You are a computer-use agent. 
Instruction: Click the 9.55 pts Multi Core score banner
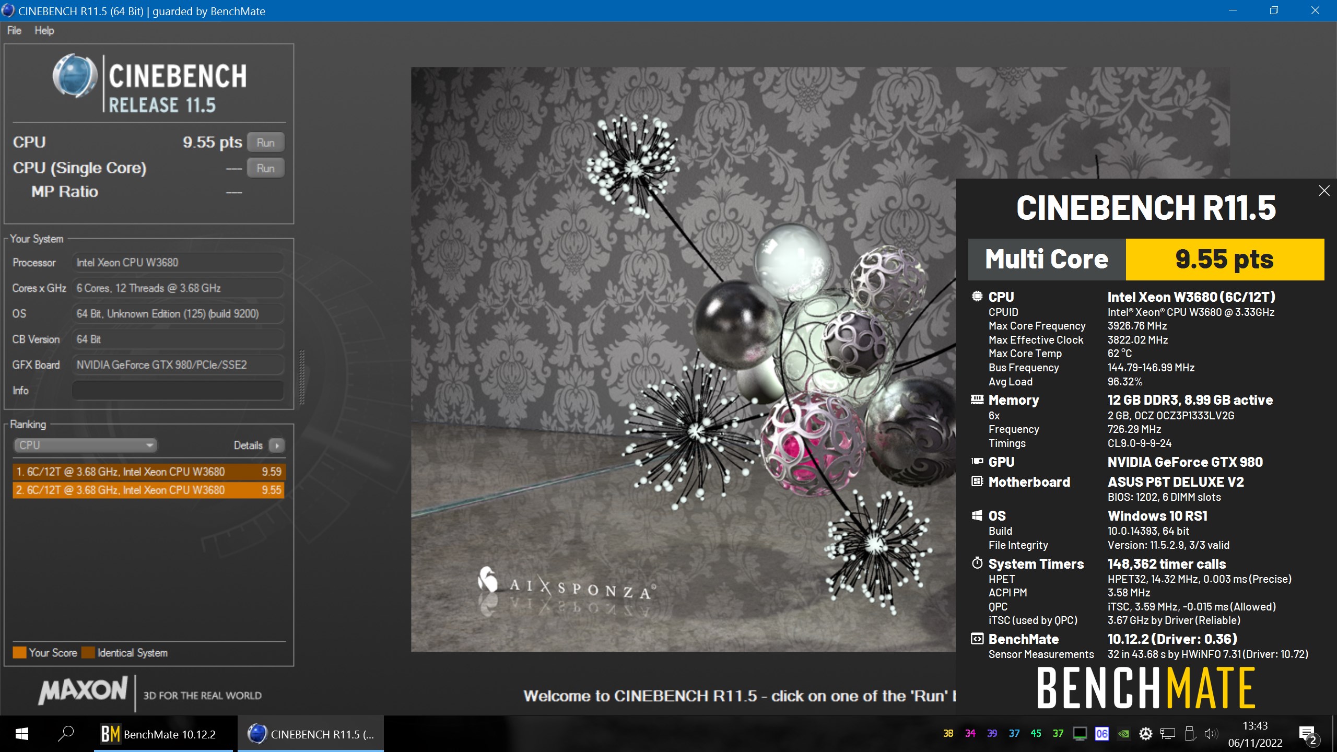tap(1225, 259)
